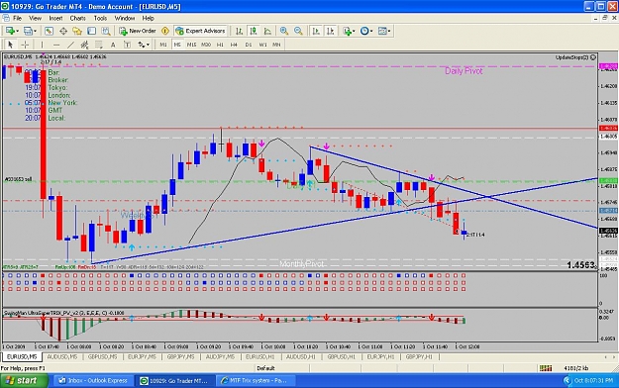619x388 pixels.
Task: Open the Windows start menu
Action: point(24,380)
